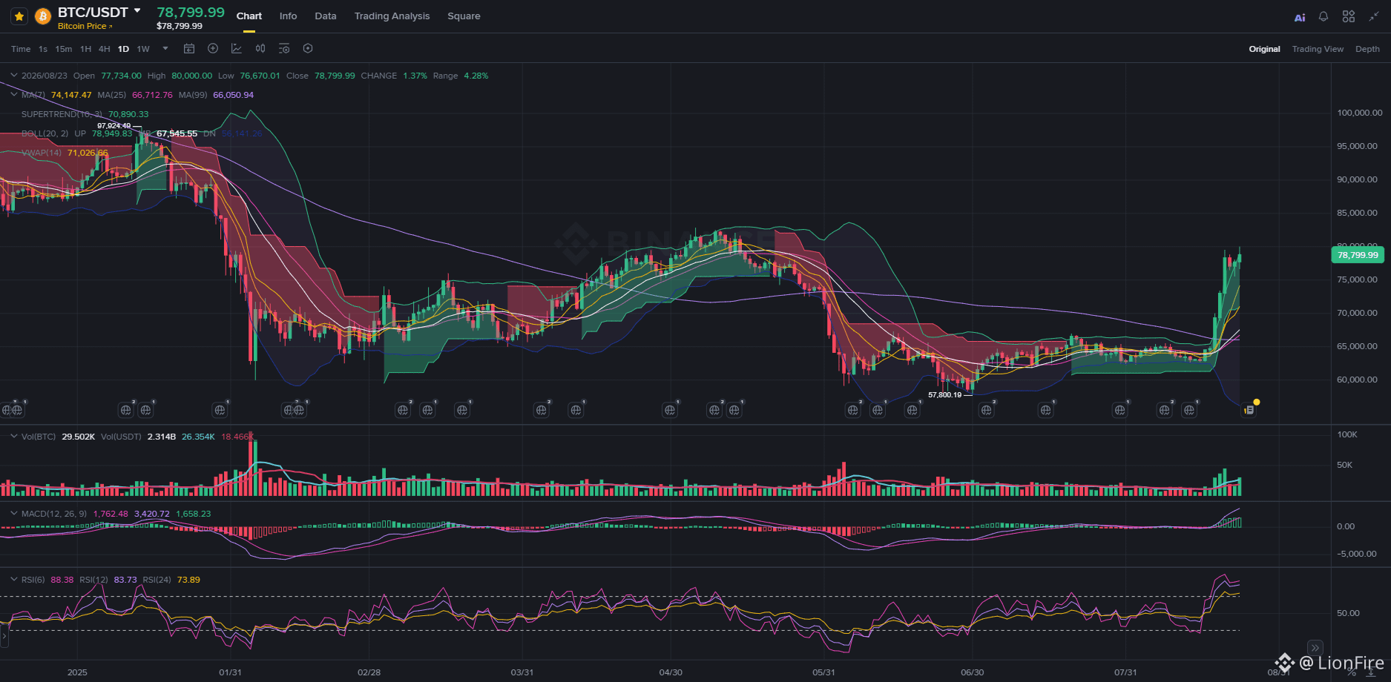Select the 1D interval
The image size is (1391, 682).
pyautogui.click(x=123, y=49)
